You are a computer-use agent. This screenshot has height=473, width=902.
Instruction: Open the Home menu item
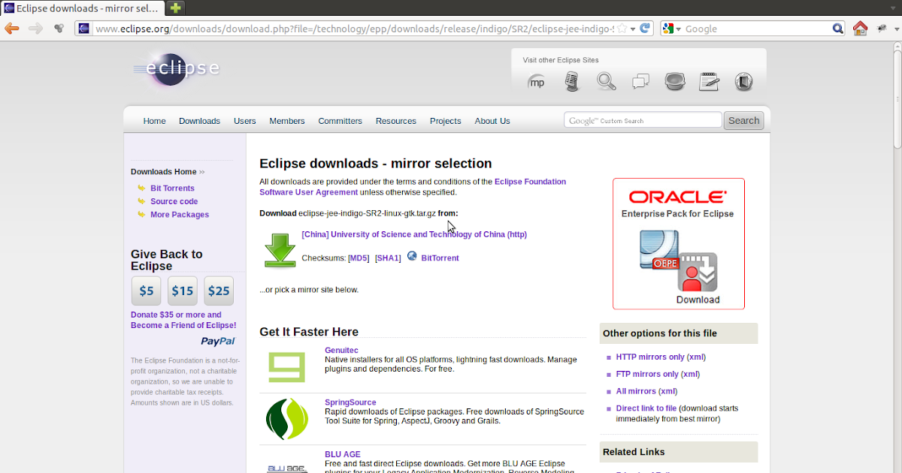[154, 121]
